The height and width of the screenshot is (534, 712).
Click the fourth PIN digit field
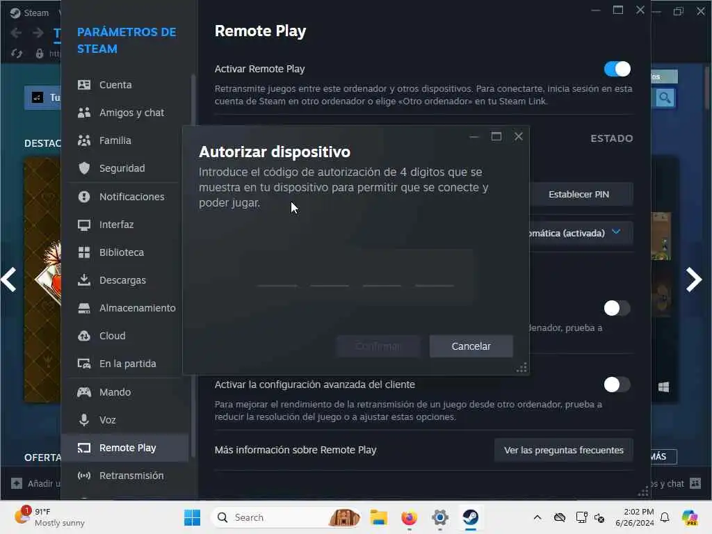point(435,277)
